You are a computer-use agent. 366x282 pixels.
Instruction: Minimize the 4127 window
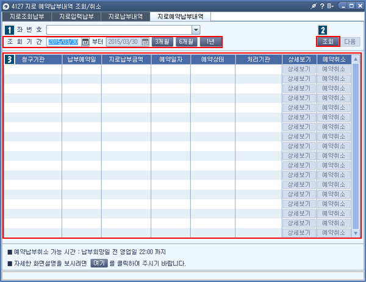(343, 6)
